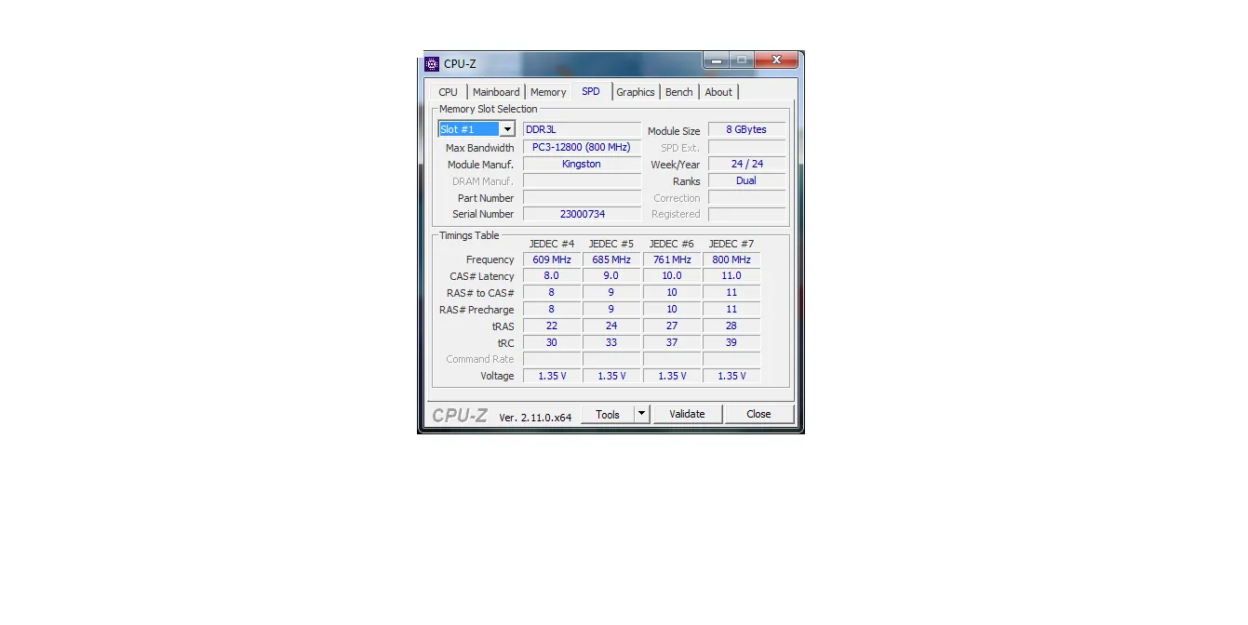Viewport: 1248px width, 625px height.
Task: Click the CPU-Z icon in title bar
Action: pos(432,64)
